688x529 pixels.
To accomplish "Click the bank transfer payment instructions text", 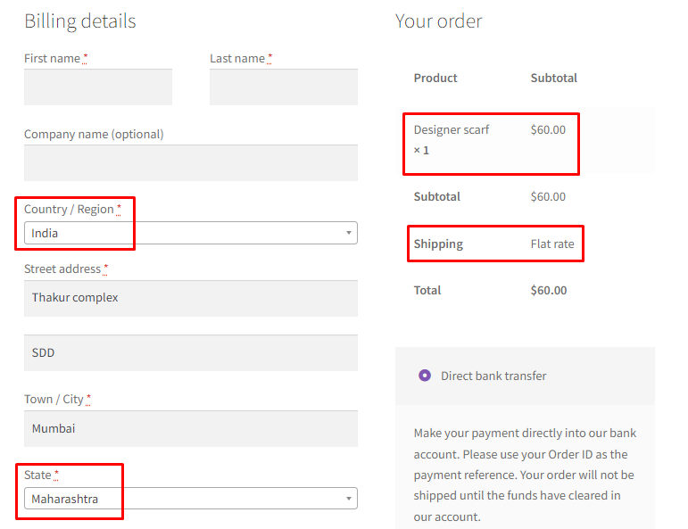I will (x=525, y=475).
